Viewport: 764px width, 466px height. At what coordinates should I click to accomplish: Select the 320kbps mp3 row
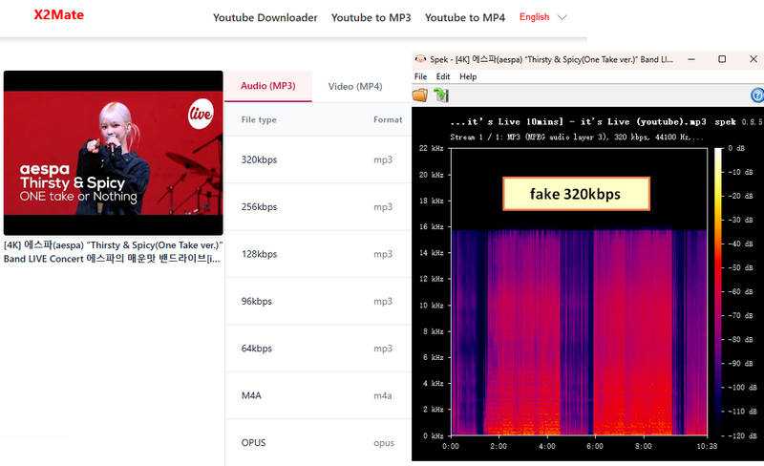(318, 159)
